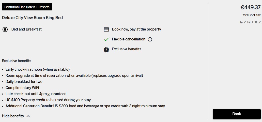Click the Flexible cancellation text
The width and height of the screenshot is (262, 122).
129,39
